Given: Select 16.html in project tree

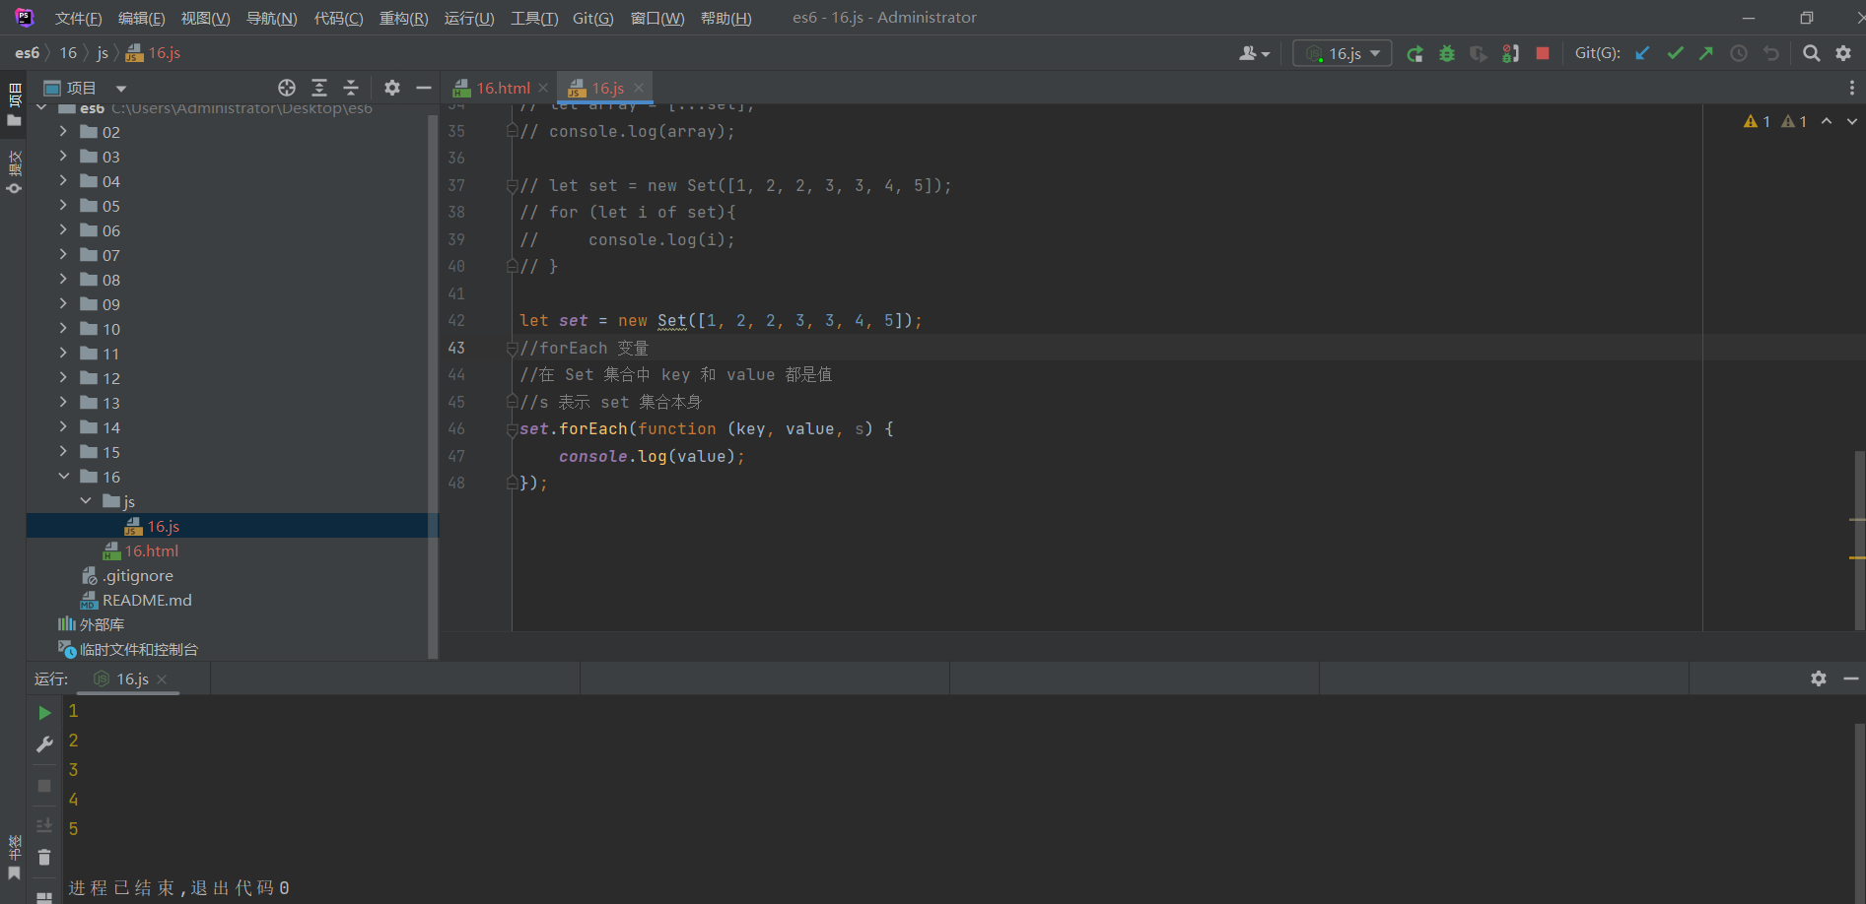Looking at the screenshot, I should point(152,550).
